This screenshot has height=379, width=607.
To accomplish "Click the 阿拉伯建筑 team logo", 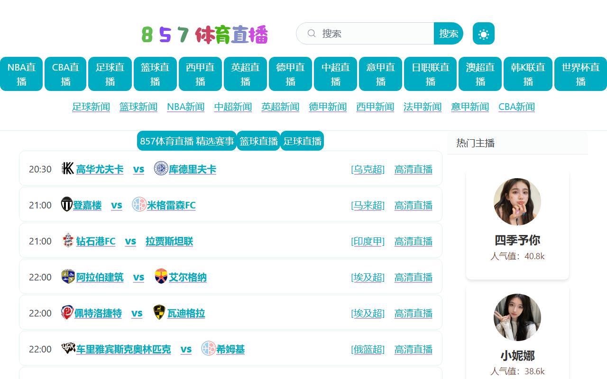I will [68, 276].
